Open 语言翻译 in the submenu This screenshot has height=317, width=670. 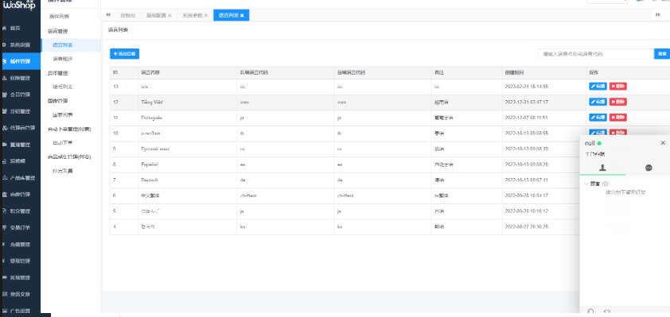click(x=62, y=59)
